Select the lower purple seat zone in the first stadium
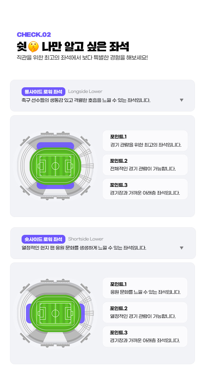 click(55, 186)
